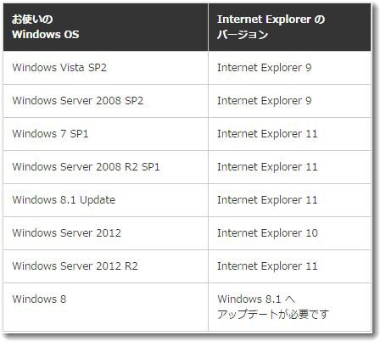The width and height of the screenshot is (380, 341).
Task: Select the Windows Server 2012 R2 cell
Action: point(105,266)
